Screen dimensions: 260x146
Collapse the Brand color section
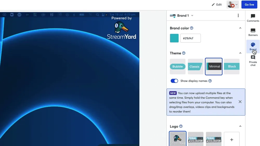coord(240,28)
